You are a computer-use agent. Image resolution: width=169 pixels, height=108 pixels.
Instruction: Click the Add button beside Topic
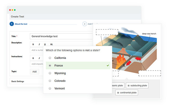click(35, 71)
